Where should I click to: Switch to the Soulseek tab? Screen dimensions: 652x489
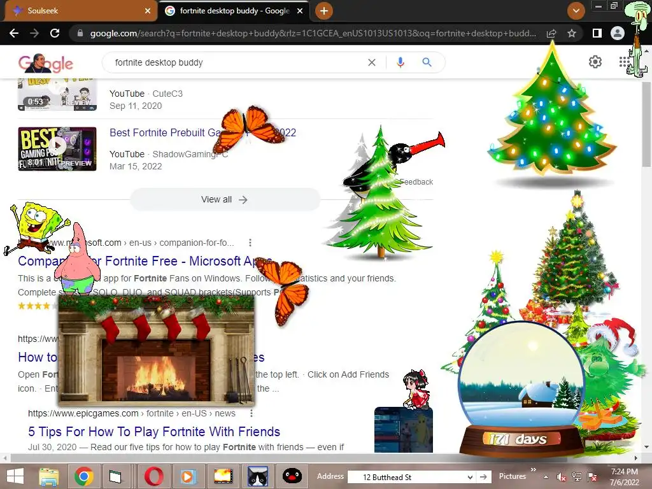(x=79, y=11)
